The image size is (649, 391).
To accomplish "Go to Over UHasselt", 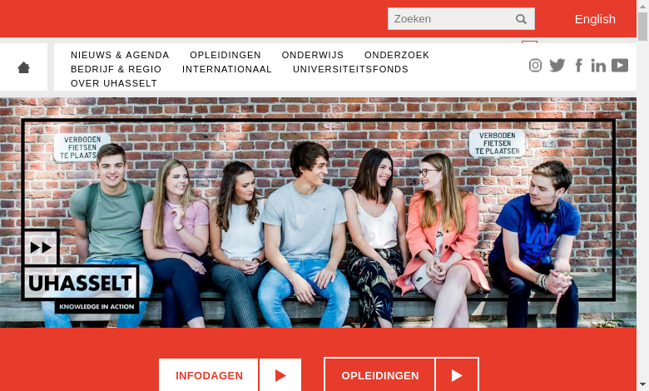I will (x=114, y=83).
